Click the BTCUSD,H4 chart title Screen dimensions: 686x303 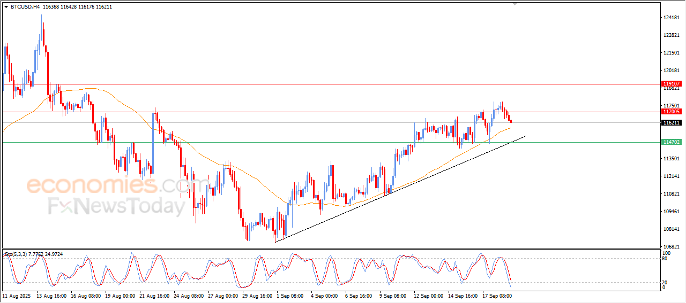click(x=25, y=7)
